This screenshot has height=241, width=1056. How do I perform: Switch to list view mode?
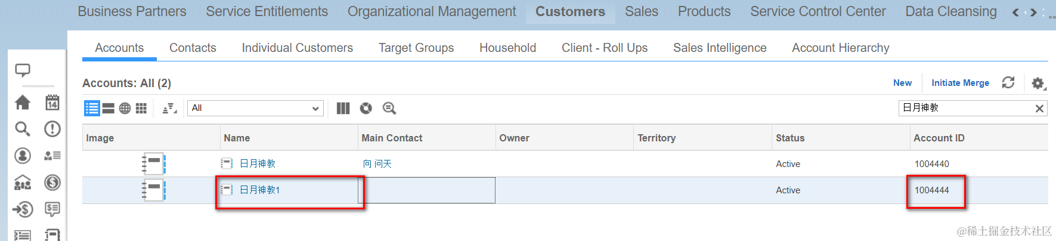click(x=92, y=108)
